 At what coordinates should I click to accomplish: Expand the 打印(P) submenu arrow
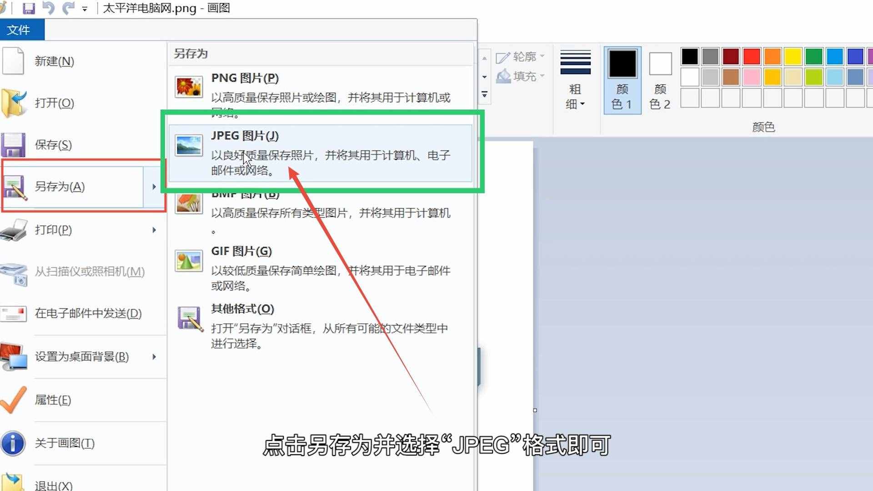154,230
